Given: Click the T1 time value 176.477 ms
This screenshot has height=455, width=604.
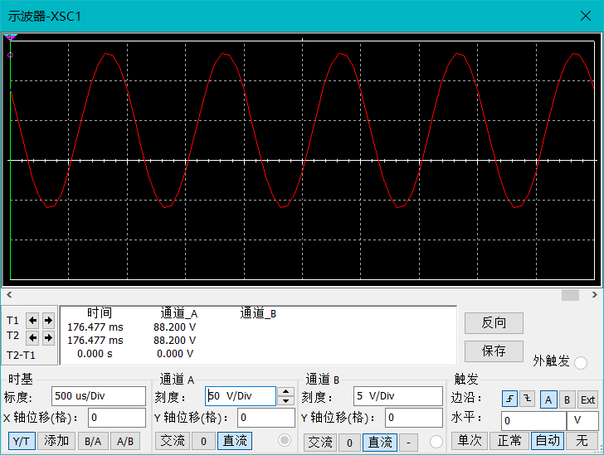Looking at the screenshot, I should 95,327.
